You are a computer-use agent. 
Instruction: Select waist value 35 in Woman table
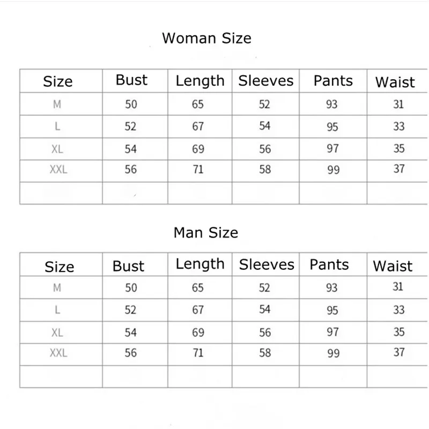point(398,149)
